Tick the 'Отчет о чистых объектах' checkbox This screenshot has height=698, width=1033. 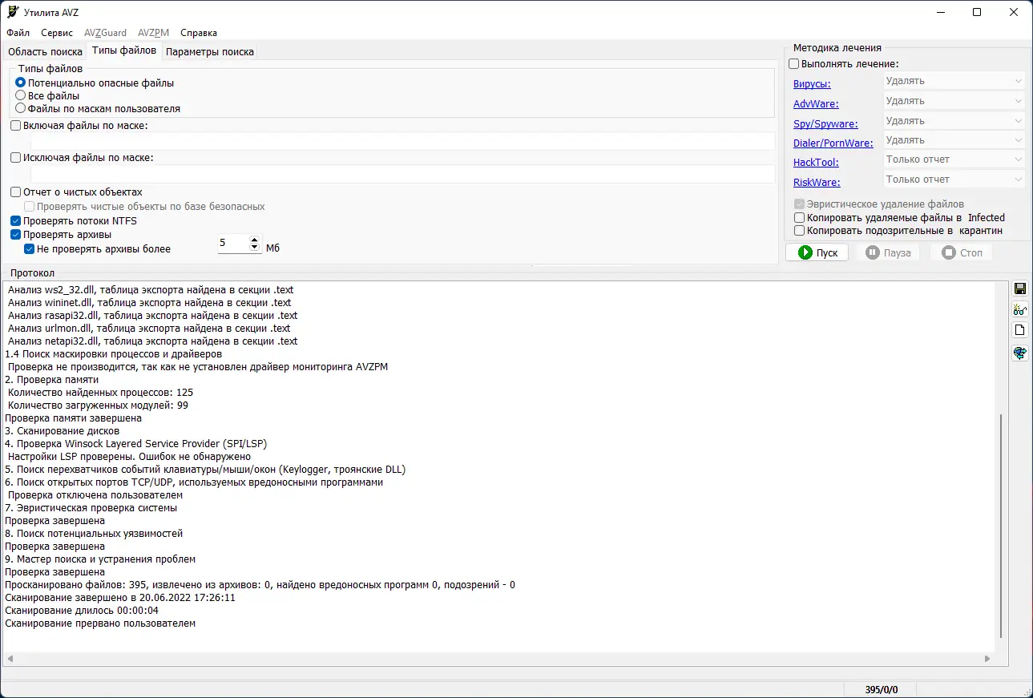point(16,192)
